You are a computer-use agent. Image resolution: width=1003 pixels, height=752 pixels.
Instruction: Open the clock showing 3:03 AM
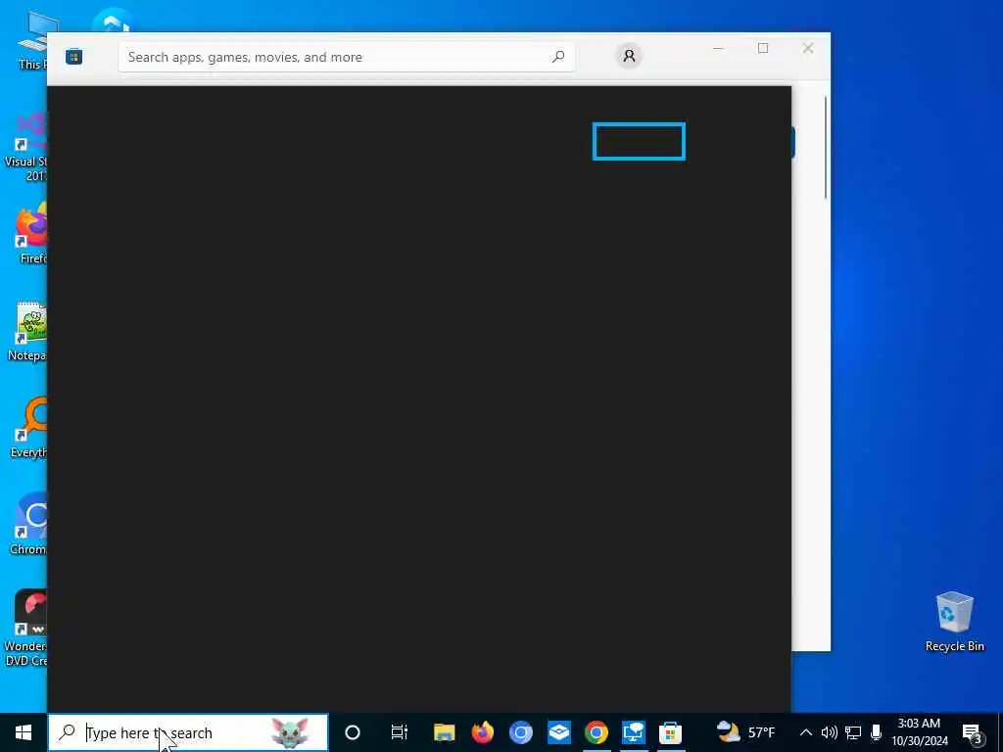[x=919, y=732]
